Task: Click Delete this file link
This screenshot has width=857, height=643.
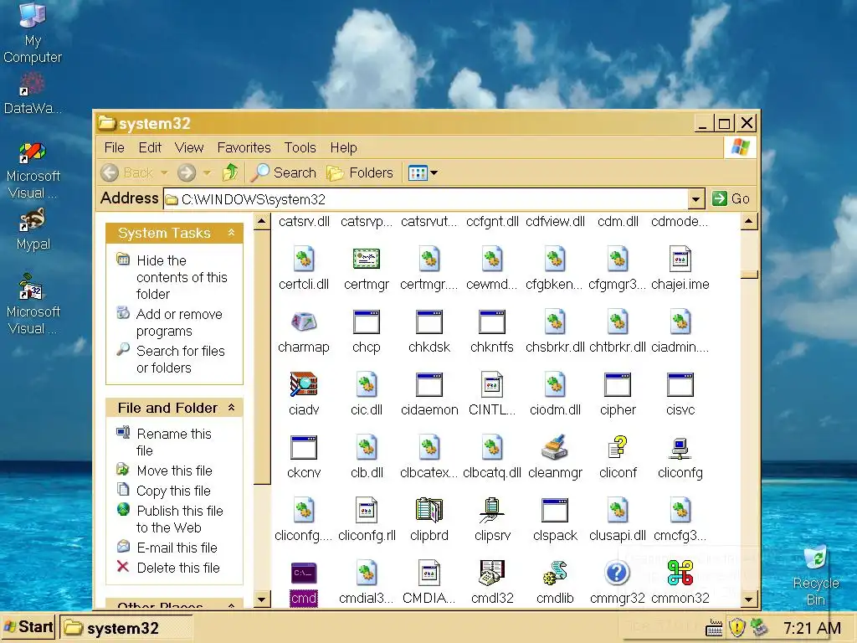Action: [178, 568]
